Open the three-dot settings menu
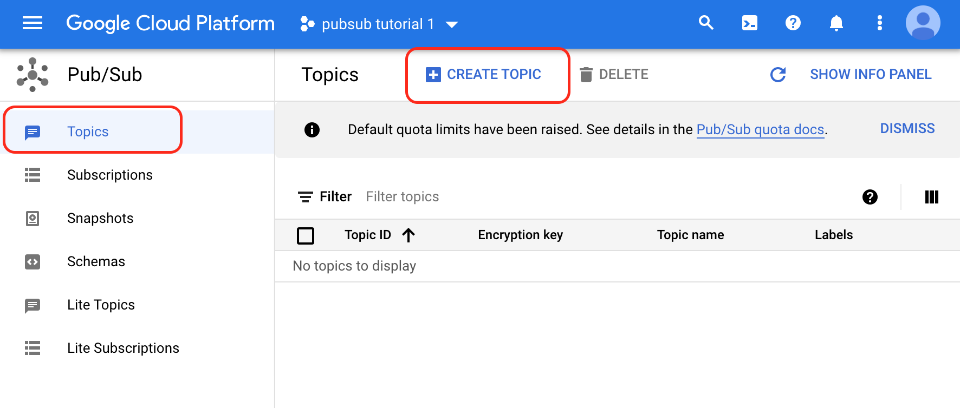This screenshot has height=408, width=960. (880, 23)
